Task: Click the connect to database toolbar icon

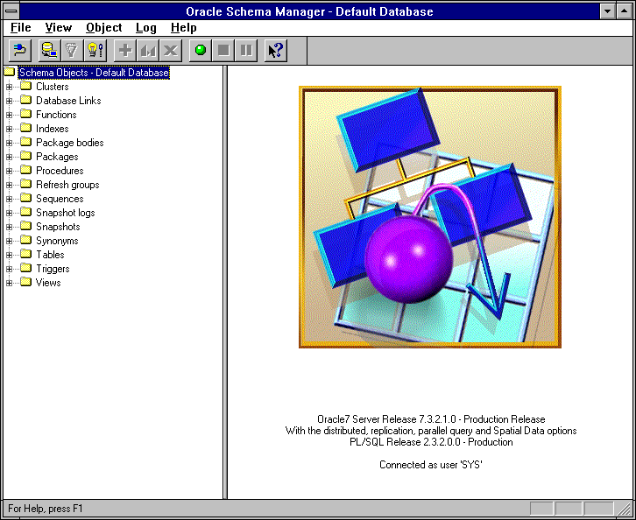Action: pyautogui.click(x=19, y=51)
